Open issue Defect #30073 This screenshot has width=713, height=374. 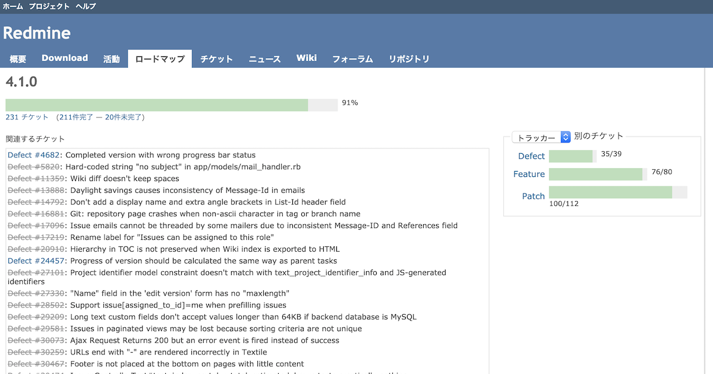pos(37,341)
